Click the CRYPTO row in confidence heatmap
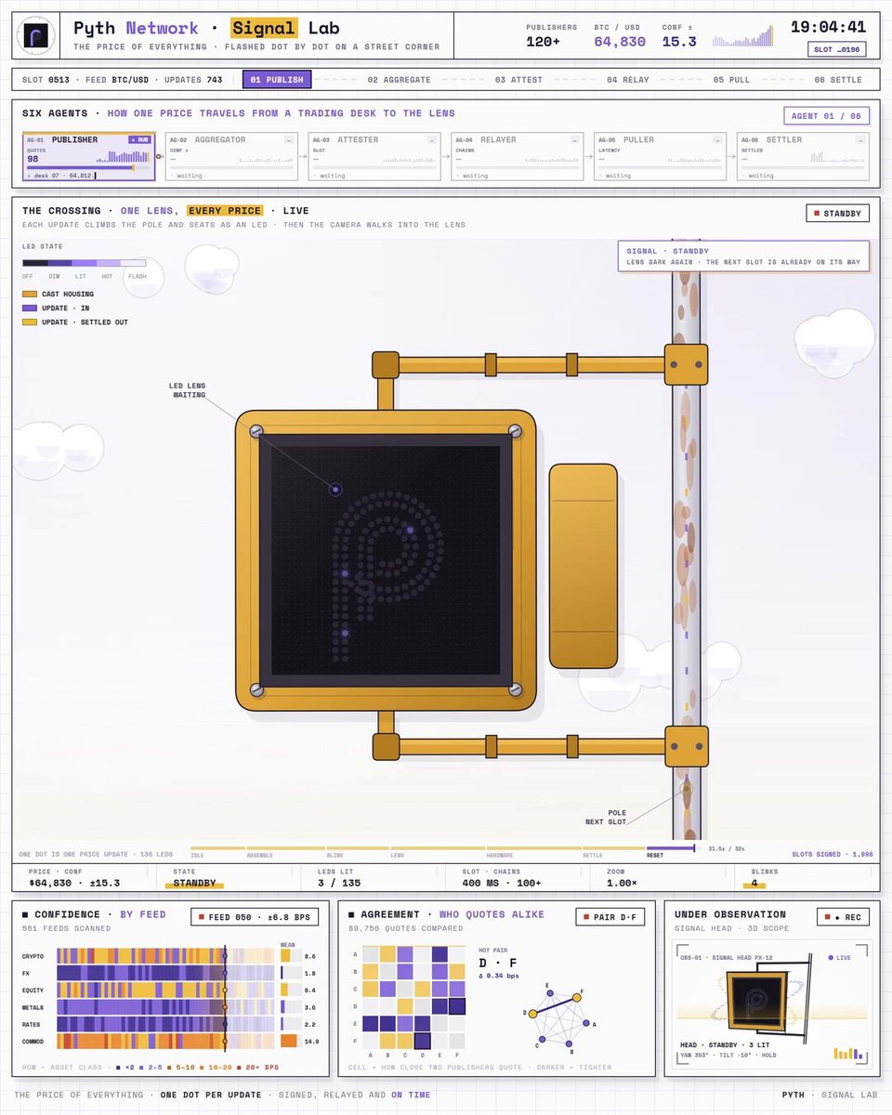This screenshot has width=892, height=1115. click(165, 955)
